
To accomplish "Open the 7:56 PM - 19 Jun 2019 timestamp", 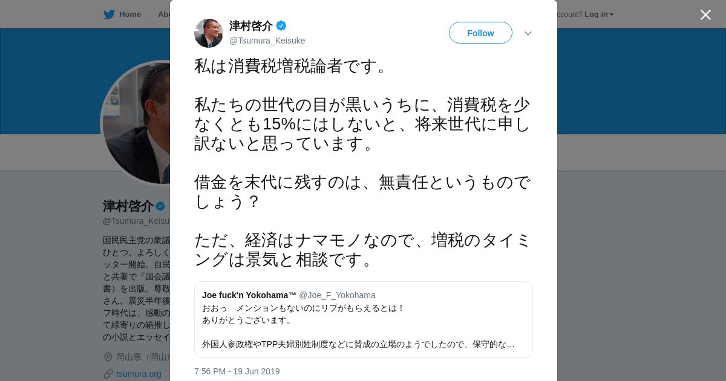I will click(x=237, y=371).
